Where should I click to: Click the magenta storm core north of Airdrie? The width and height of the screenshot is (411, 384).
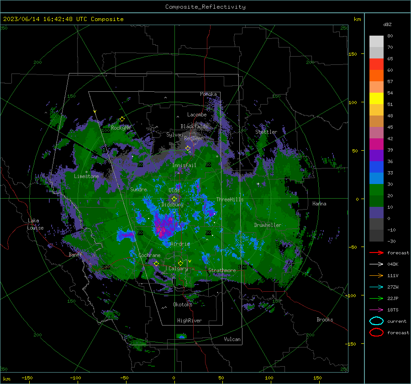164,226
